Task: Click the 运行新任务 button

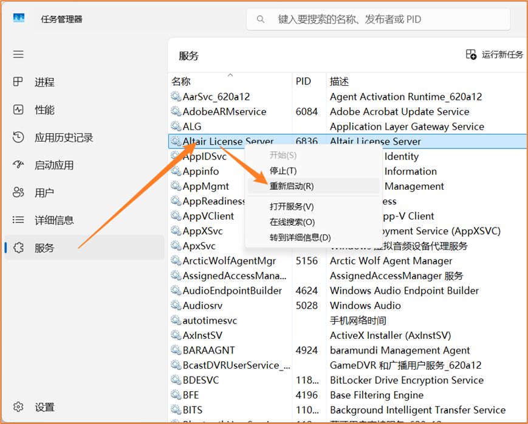Action: click(x=495, y=55)
